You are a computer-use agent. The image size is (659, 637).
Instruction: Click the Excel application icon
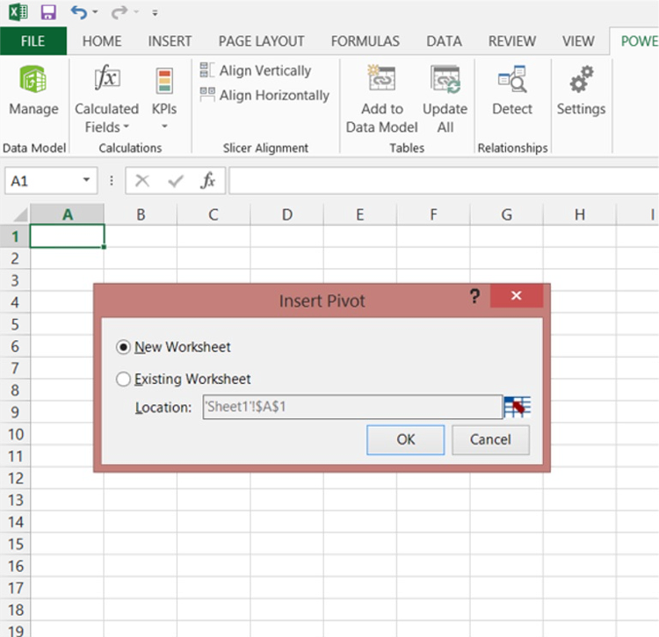pos(18,12)
